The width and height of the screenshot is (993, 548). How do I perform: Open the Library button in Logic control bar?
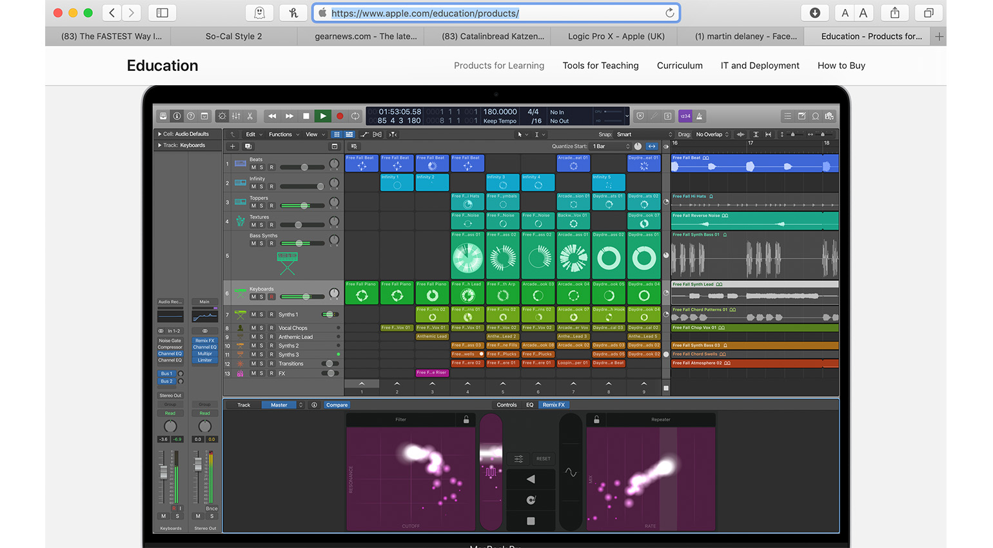[x=163, y=116]
